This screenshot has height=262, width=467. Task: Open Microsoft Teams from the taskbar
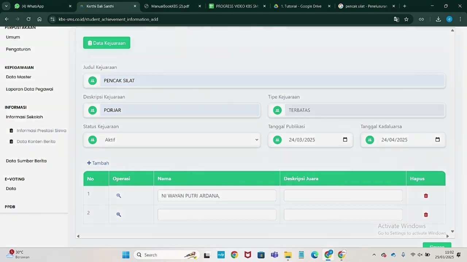pyautogui.click(x=274, y=255)
